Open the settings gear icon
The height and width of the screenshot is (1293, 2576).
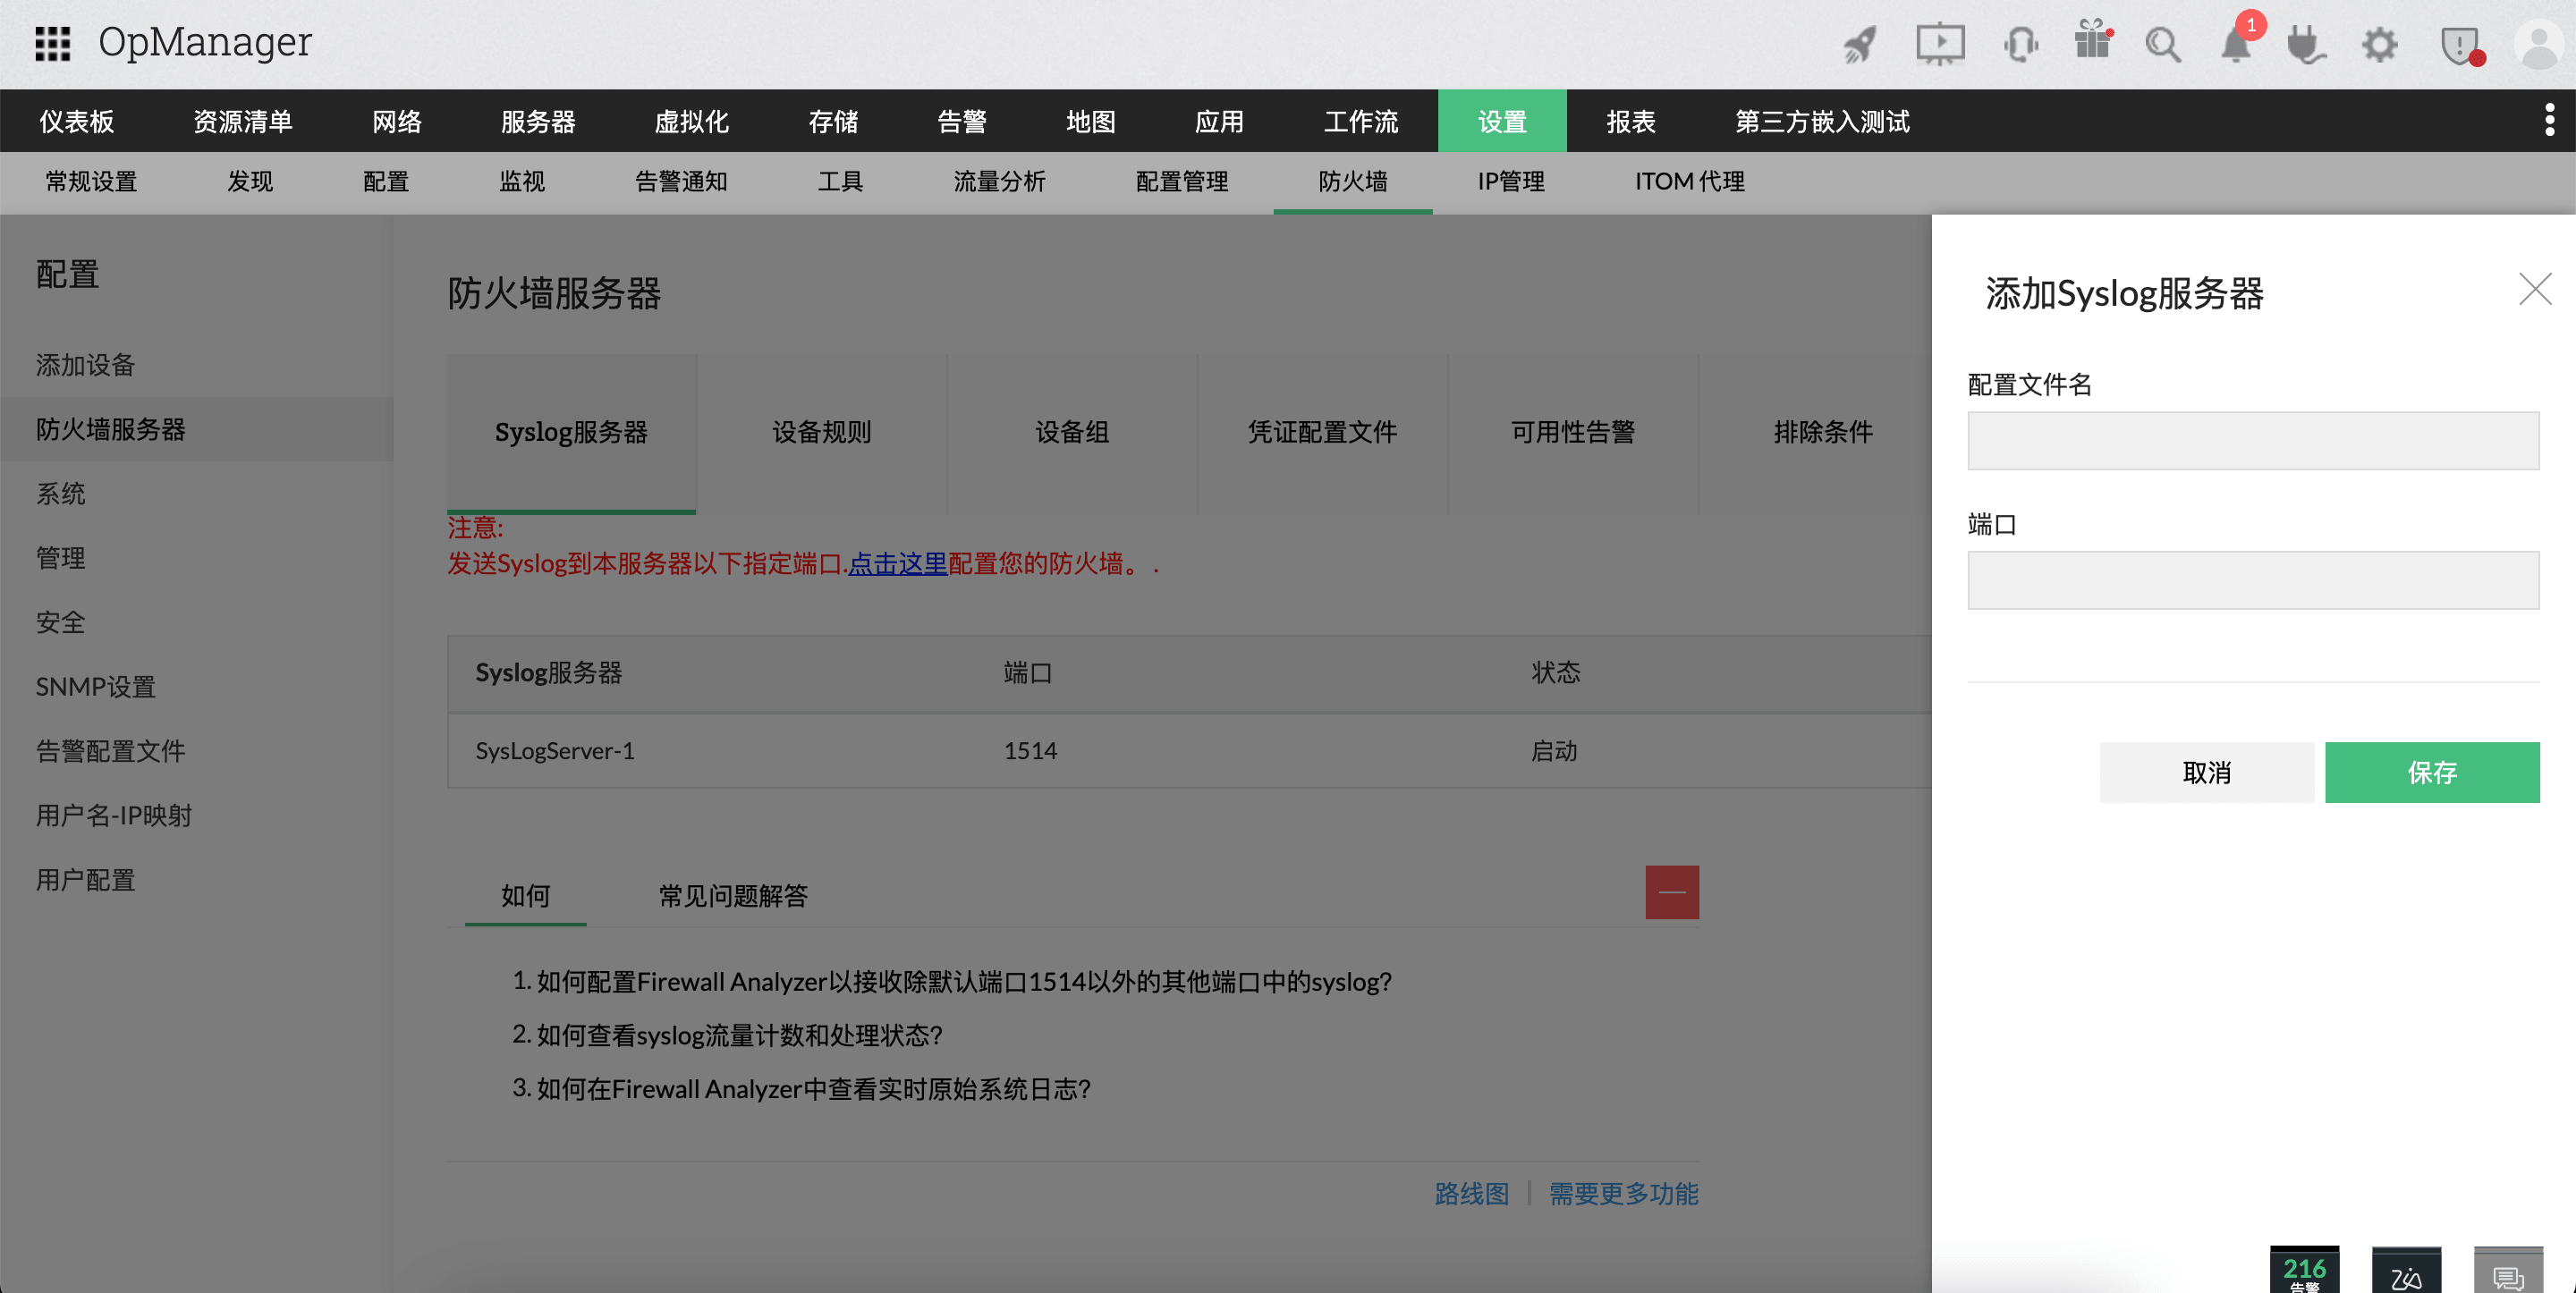2379,44
